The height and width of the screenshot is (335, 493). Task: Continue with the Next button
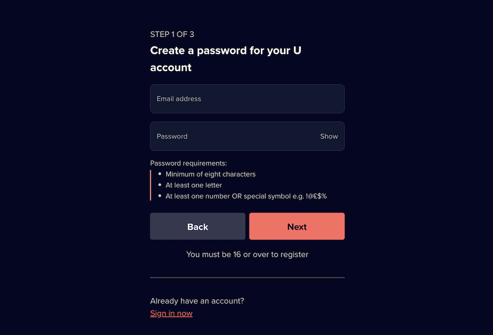[x=297, y=226]
